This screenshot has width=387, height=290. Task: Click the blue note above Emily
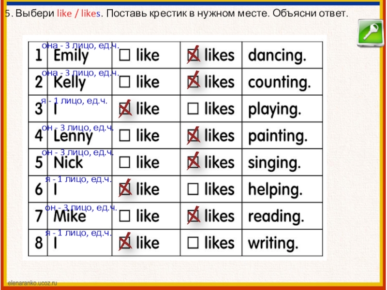tap(80, 45)
